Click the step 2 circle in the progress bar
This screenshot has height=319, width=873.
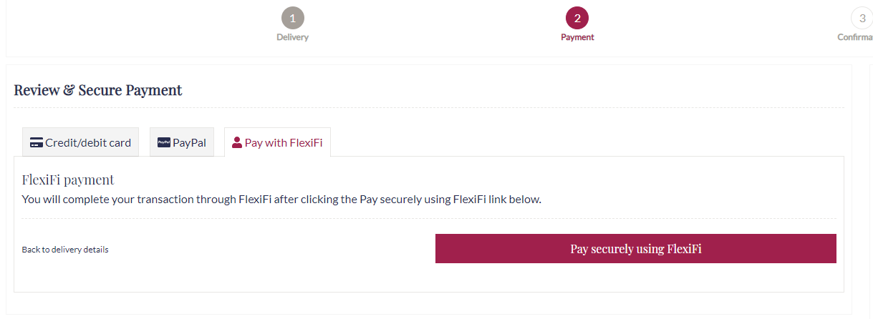click(577, 18)
